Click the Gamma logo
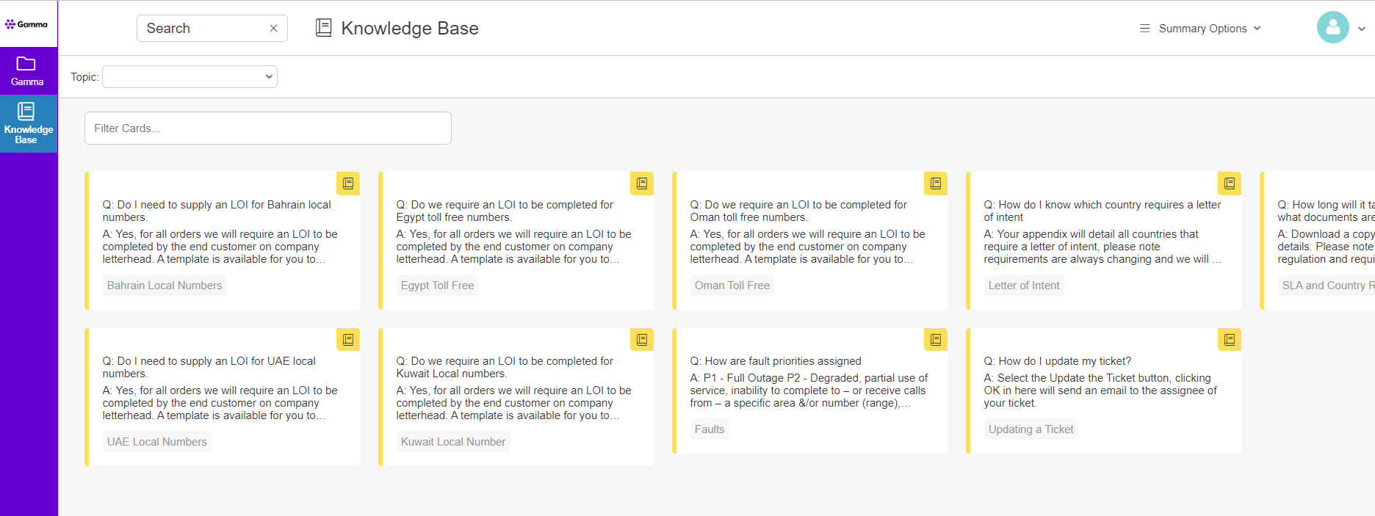1375x516 pixels. tap(26, 24)
